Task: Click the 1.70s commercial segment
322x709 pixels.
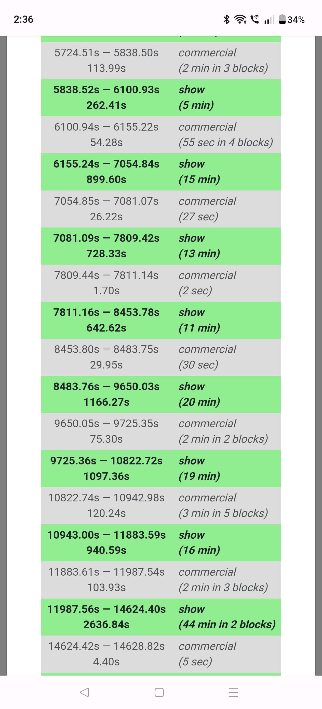Action: (161, 283)
